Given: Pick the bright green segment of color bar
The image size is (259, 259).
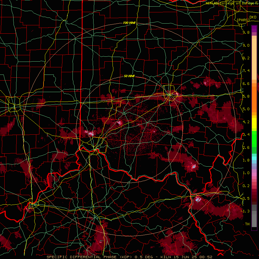Looking at the screenshot, I should [254, 139].
